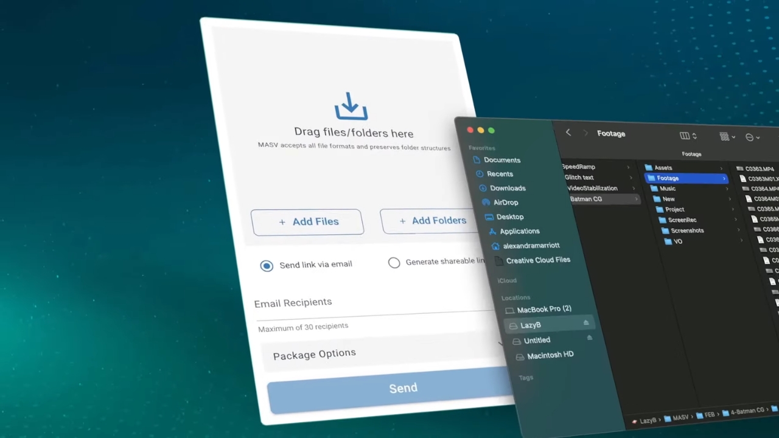Select the VideoStabilization folder row

[x=601, y=189]
